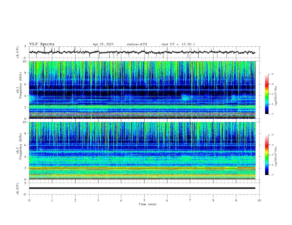Image resolution: width=292 pixels, height=225 pixels.
Task: Click the "-3" tick on the ch.1 color bar
Action: [x=272, y=74]
